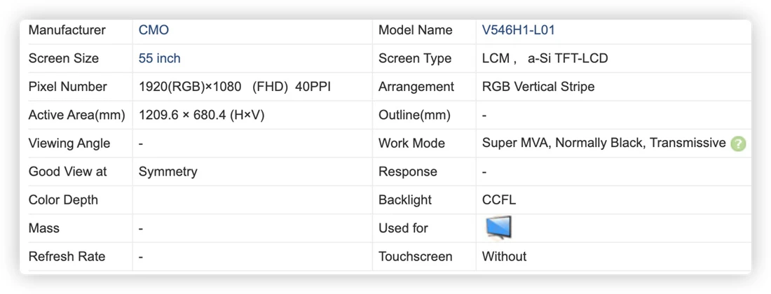Click the 'Response' label
The width and height of the screenshot is (771, 294).
pyautogui.click(x=408, y=171)
